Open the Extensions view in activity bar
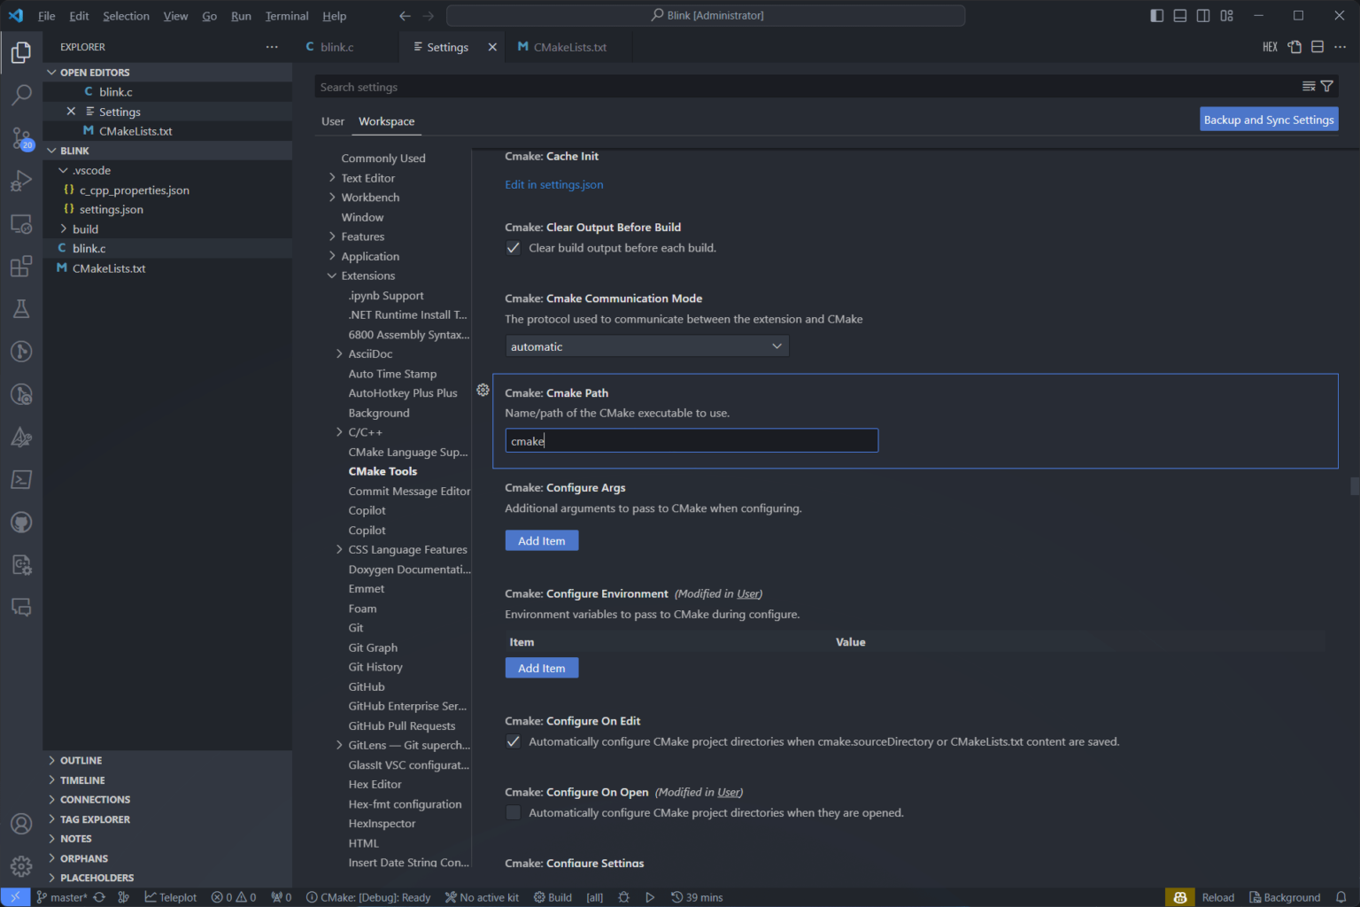Screen dimensions: 1360x907 [21, 266]
